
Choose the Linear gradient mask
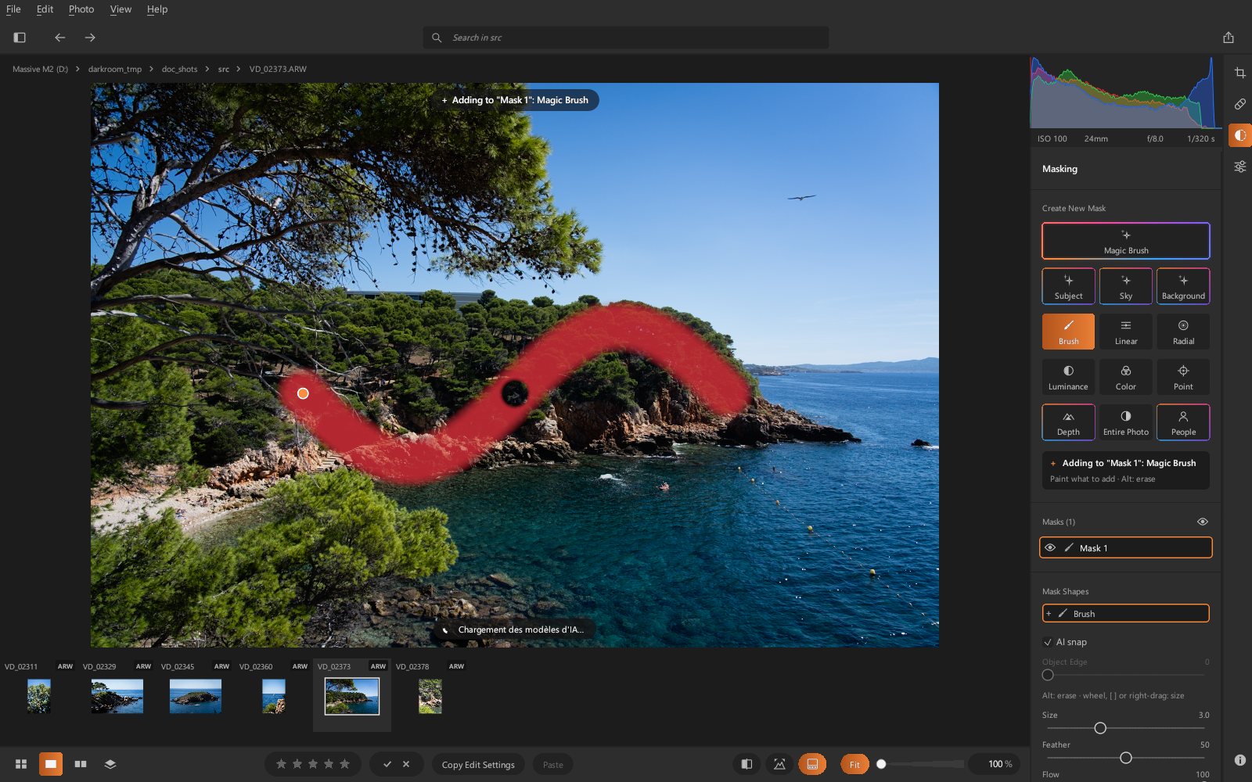click(x=1125, y=332)
